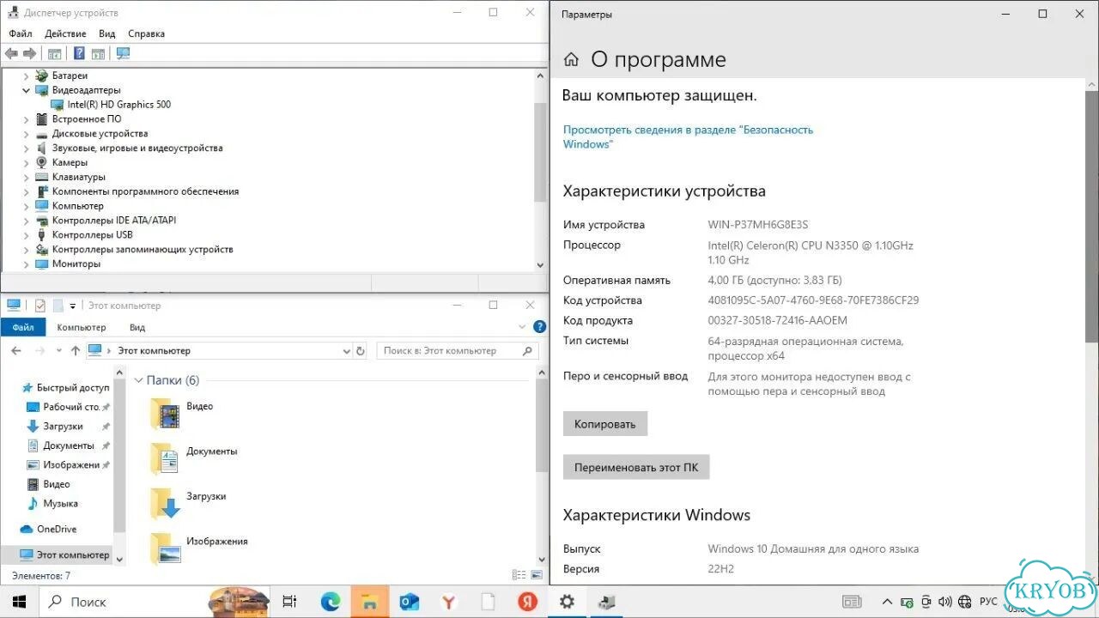The image size is (1099, 618).
Task: Select Компоненты программного обеспечения row
Action: [x=145, y=191]
